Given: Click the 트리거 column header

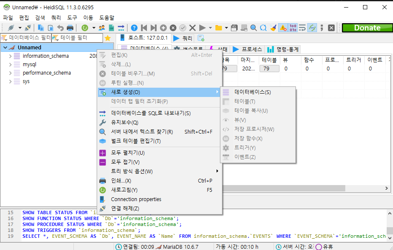Looking at the screenshot, I should tap(353, 60).
